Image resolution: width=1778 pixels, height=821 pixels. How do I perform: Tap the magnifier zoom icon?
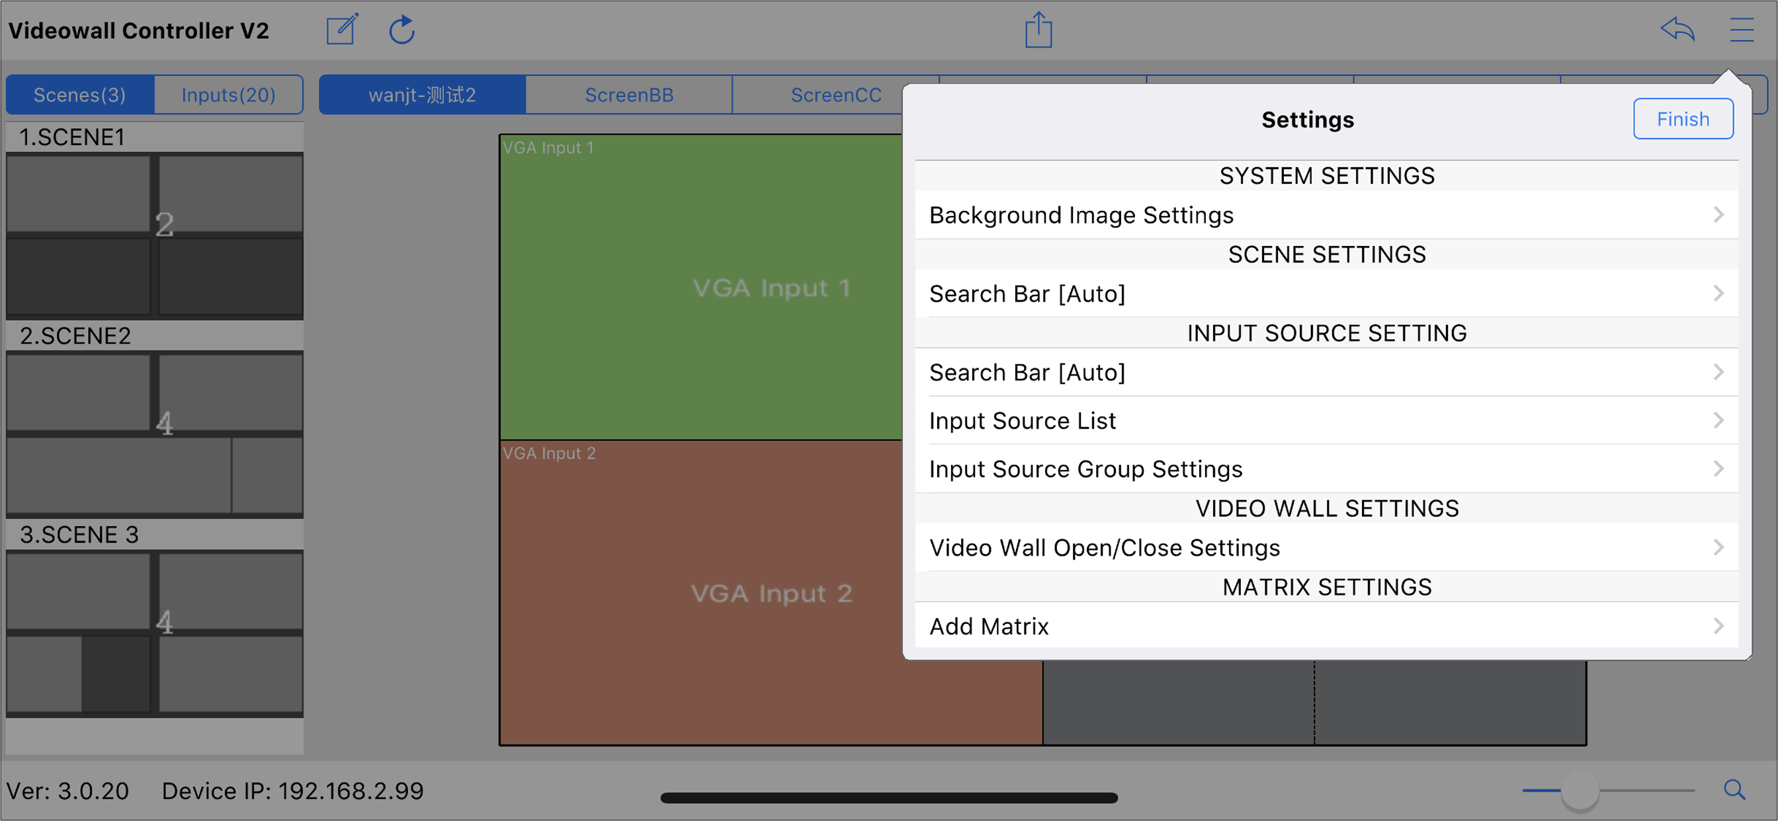pyautogui.click(x=1734, y=790)
